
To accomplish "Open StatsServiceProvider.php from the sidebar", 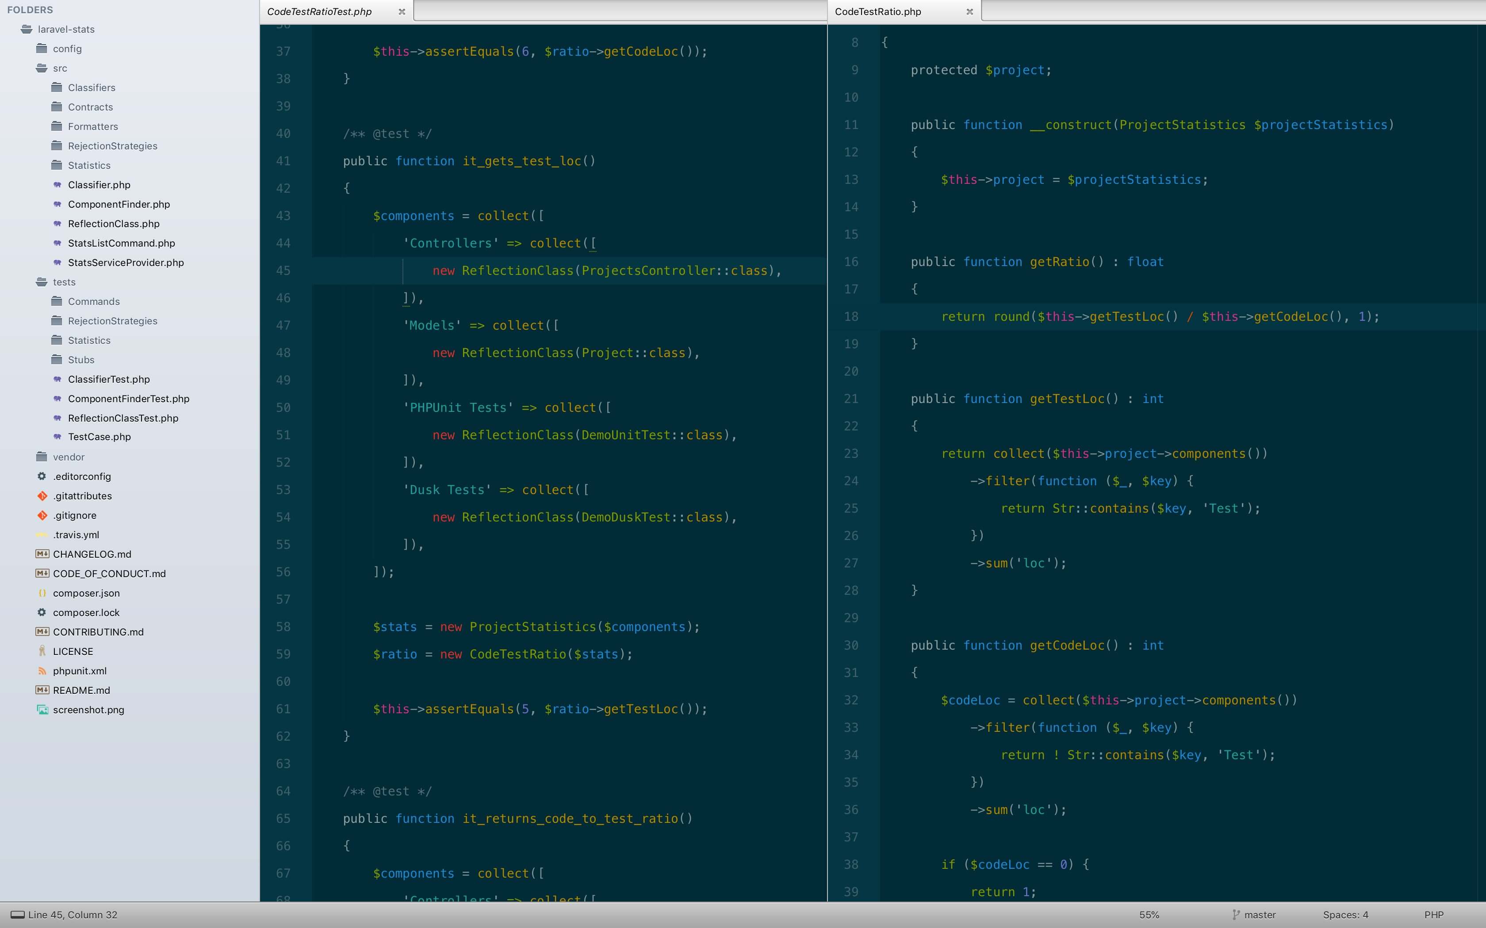I will point(126,262).
